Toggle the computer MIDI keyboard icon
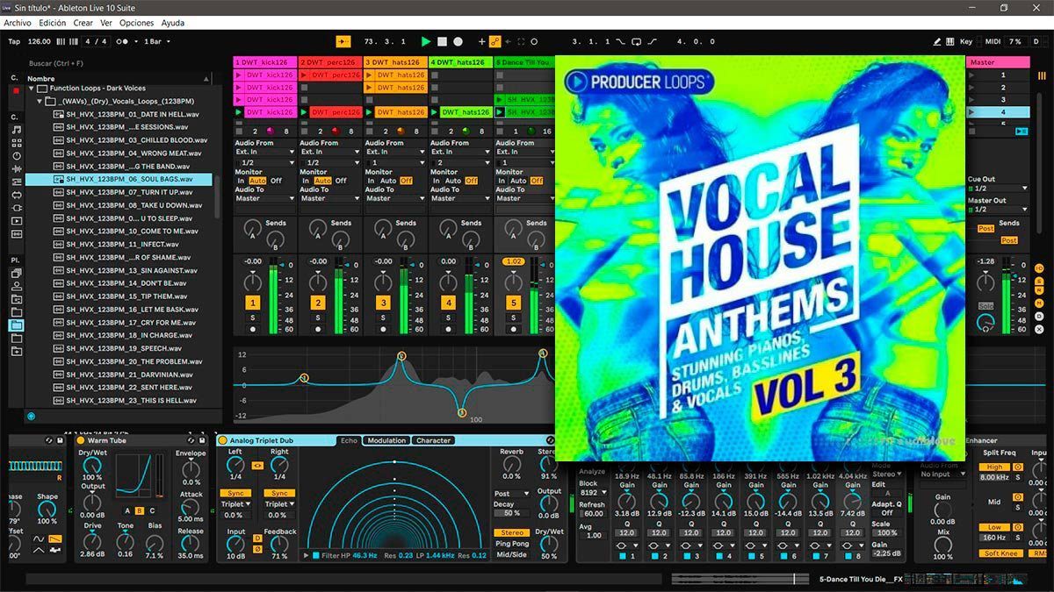1054x592 pixels. (x=949, y=41)
